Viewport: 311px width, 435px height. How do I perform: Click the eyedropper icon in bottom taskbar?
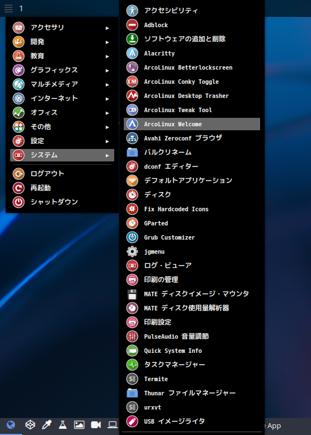click(x=46, y=425)
